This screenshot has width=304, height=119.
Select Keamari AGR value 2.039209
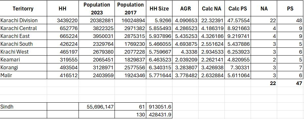[x=185, y=60]
